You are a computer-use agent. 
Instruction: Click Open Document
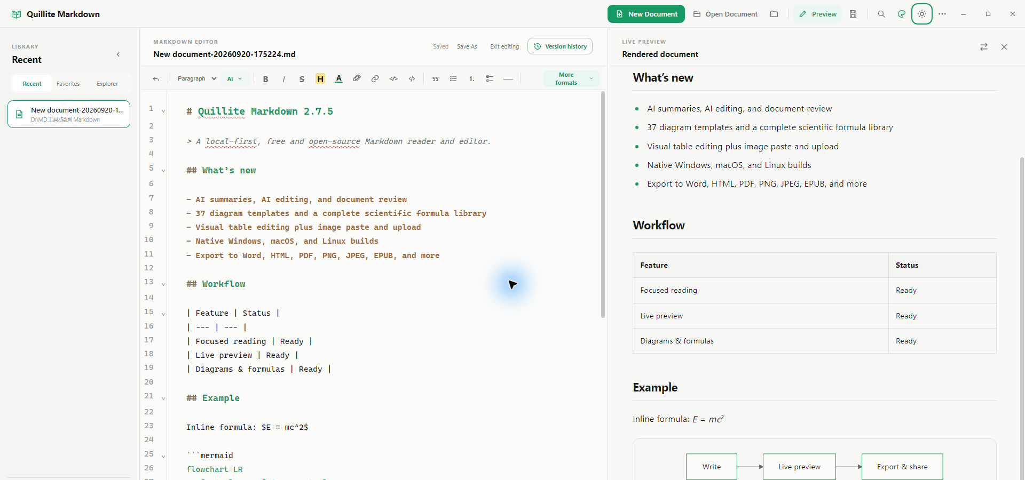point(725,14)
